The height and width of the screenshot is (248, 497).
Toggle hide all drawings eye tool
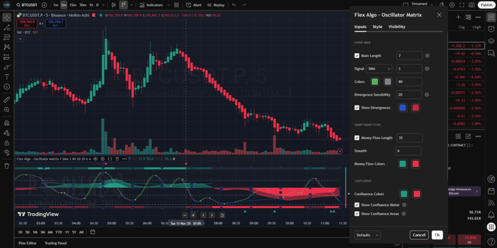click(x=7, y=152)
